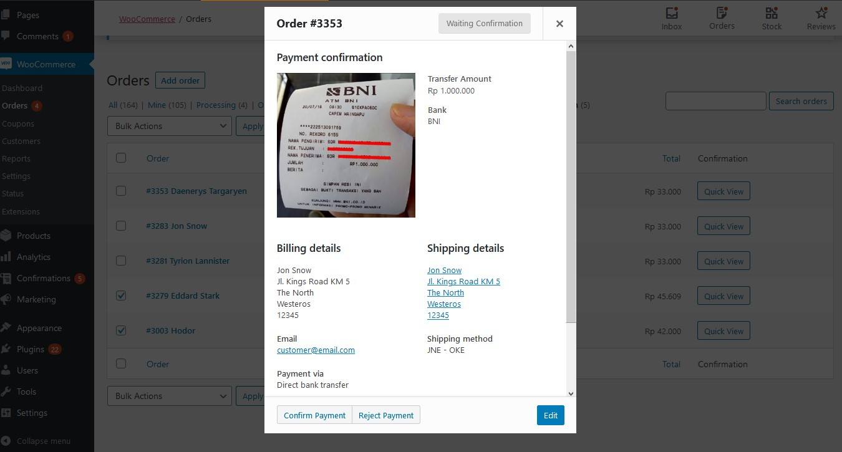Click the modal vertical scrollbar thumb
Screen dimensions: 842x452
(571, 187)
